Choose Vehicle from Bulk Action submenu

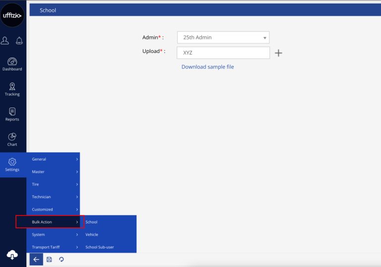coord(92,234)
